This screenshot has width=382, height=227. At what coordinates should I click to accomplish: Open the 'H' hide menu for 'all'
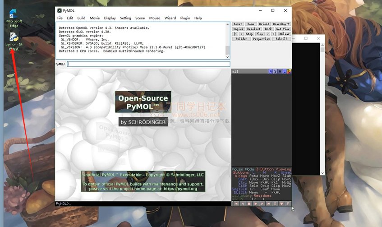tap(280, 71)
